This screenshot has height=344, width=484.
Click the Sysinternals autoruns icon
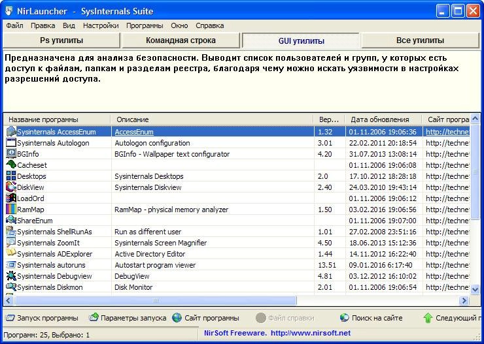11,264
